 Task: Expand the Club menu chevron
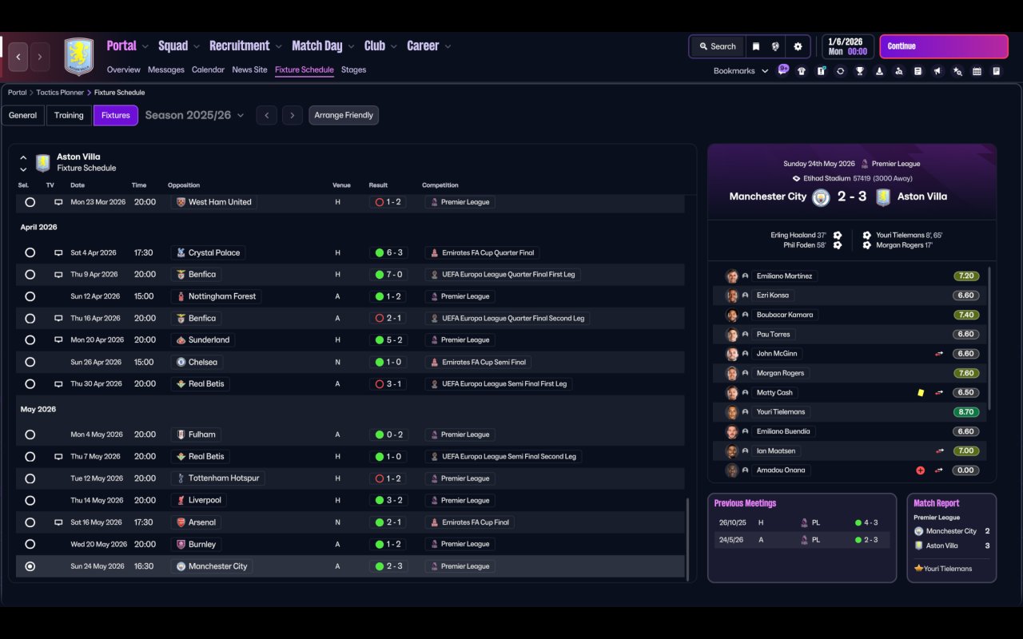coord(393,46)
